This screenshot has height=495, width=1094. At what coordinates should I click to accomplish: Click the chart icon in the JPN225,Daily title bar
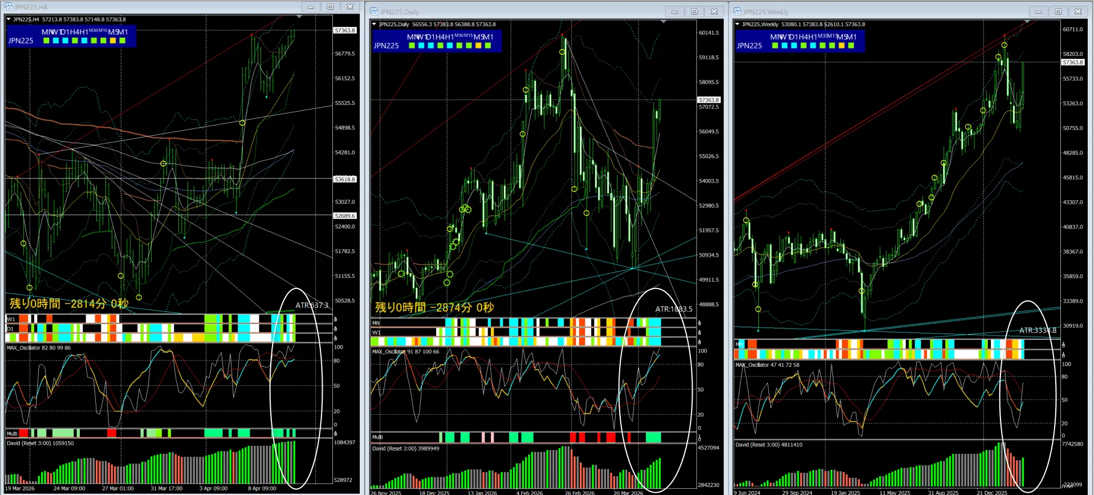(x=375, y=11)
